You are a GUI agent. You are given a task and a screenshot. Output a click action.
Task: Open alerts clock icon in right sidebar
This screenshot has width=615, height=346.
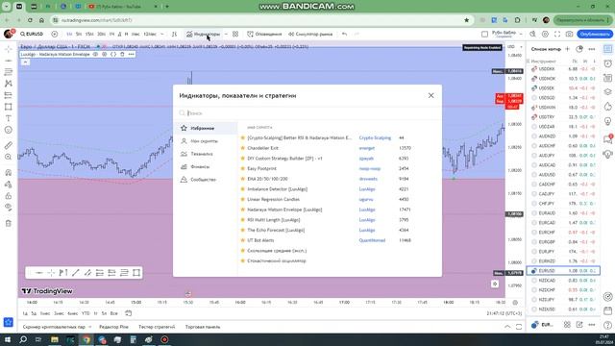608,63
